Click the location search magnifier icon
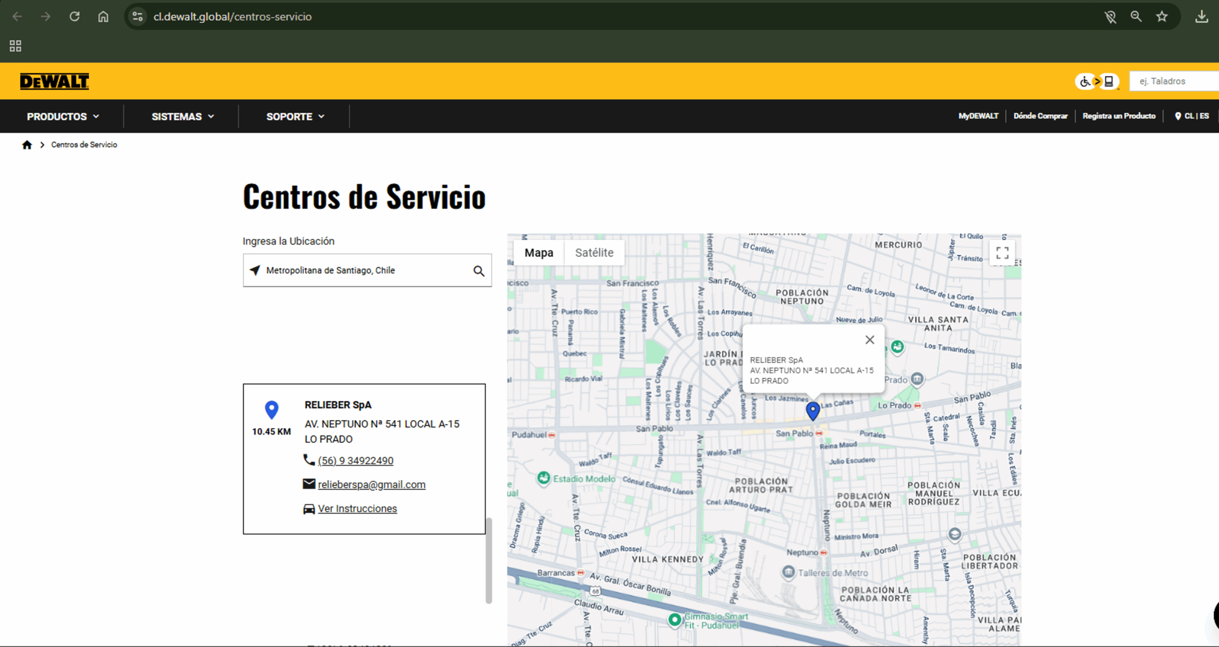This screenshot has width=1219, height=647. point(478,271)
